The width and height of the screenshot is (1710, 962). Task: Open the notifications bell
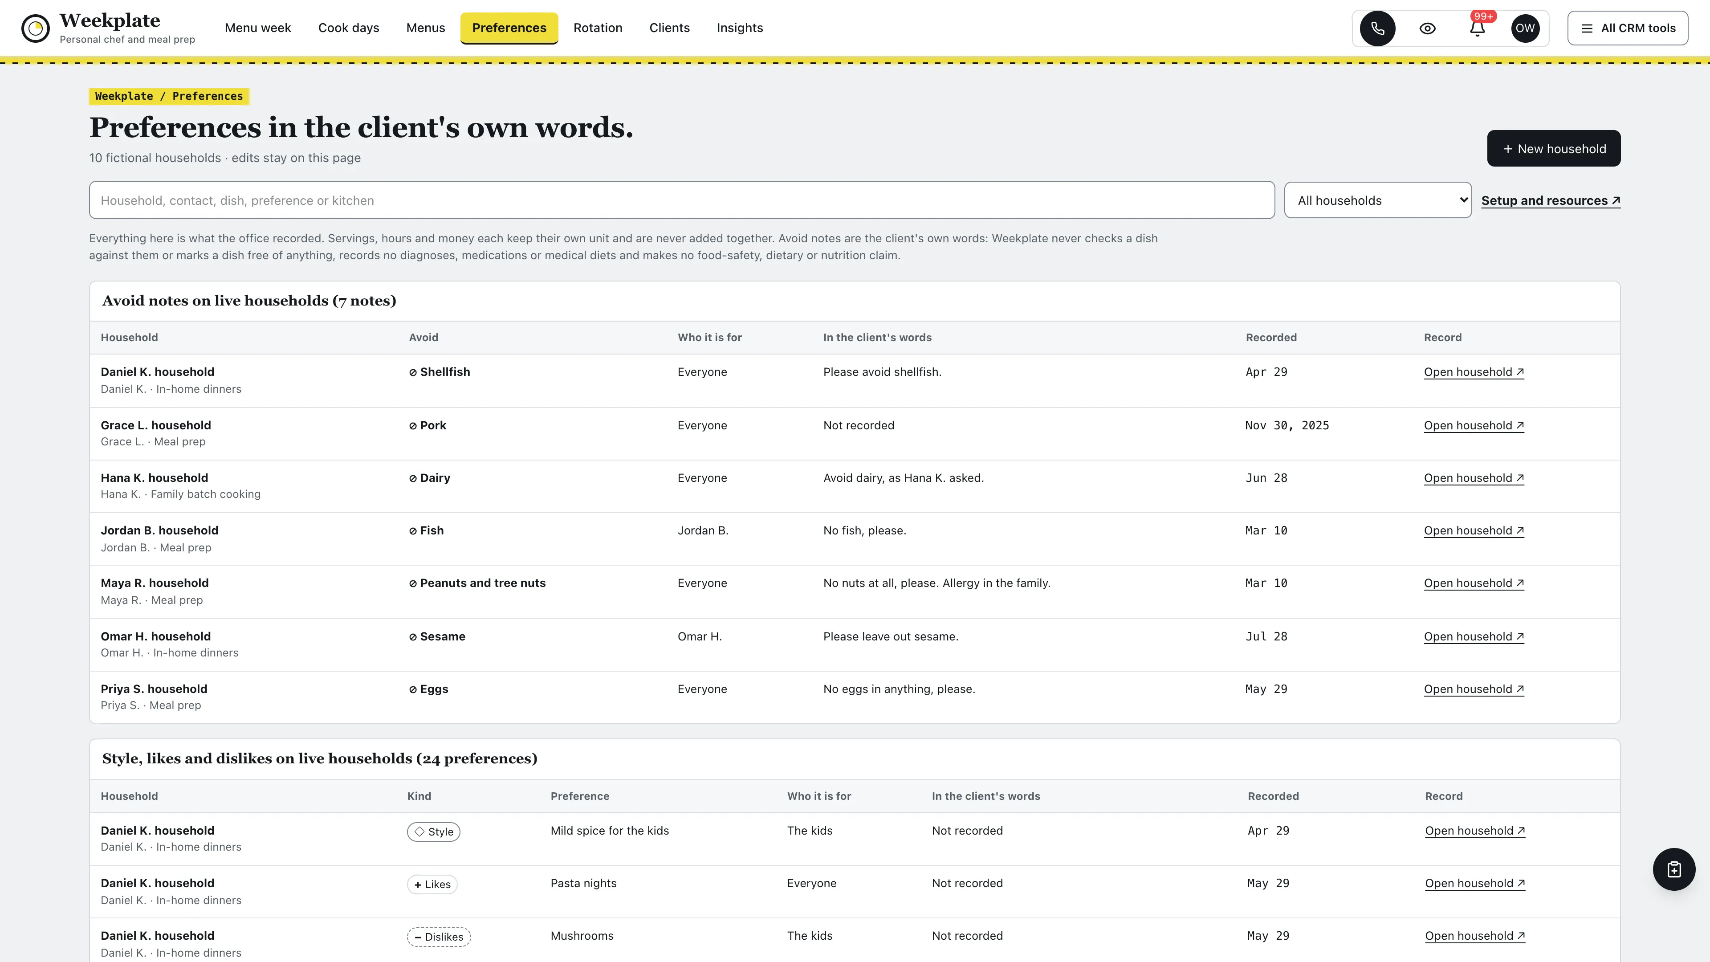click(1477, 29)
